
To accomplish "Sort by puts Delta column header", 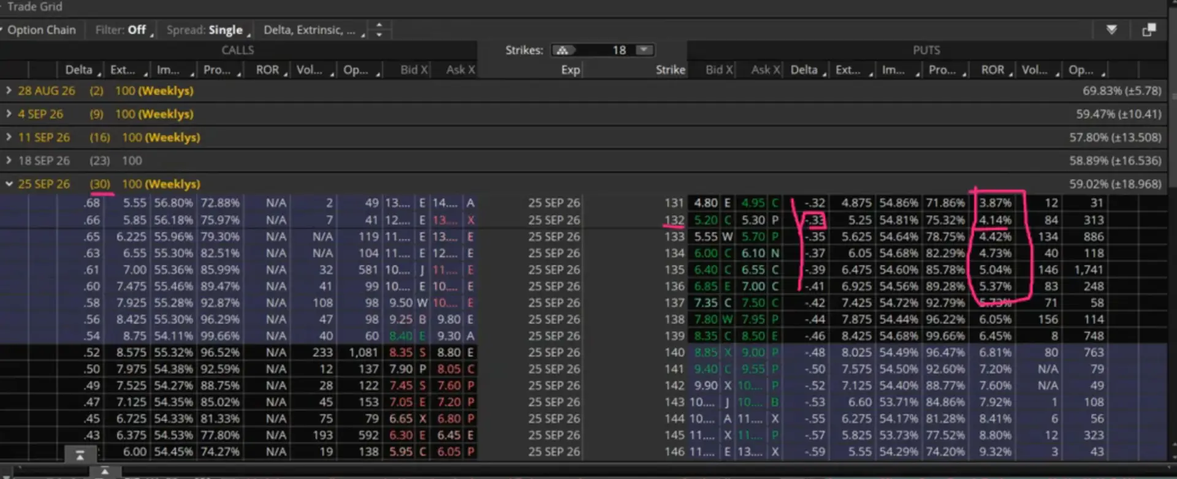I will [x=804, y=70].
